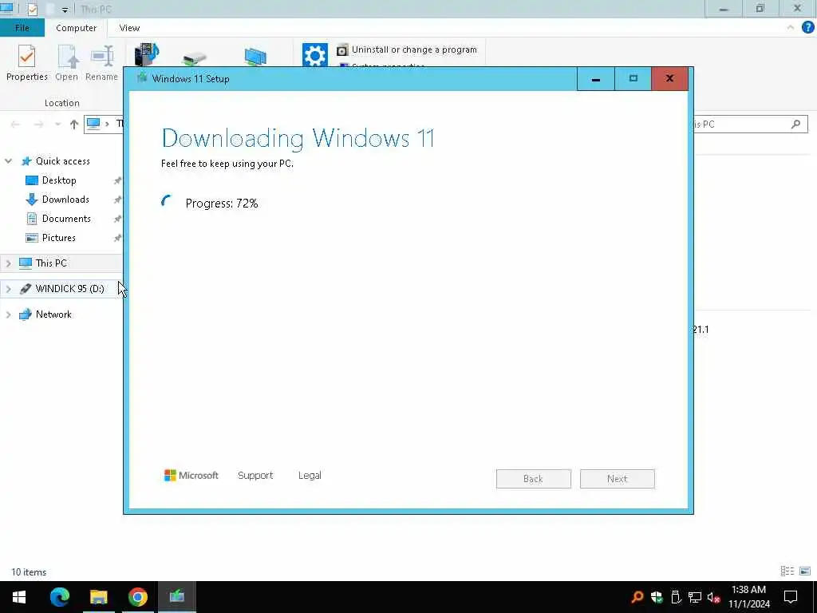Go forward in Explorer navigation
The height and width of the screenshot is (613, 817).
pyautogui.click(x=38, y=124)
